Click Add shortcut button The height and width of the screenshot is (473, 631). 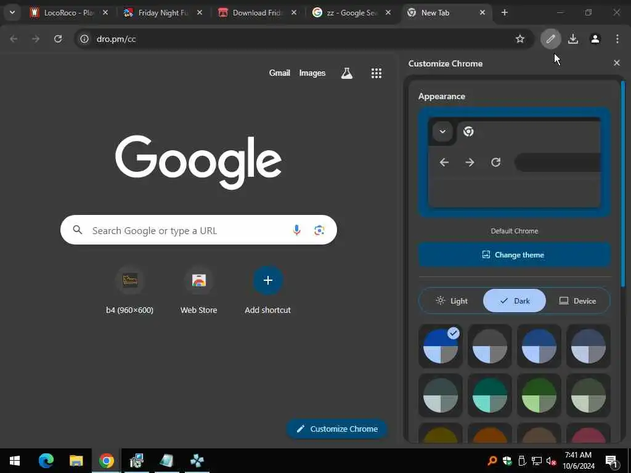tap(267, 291)
